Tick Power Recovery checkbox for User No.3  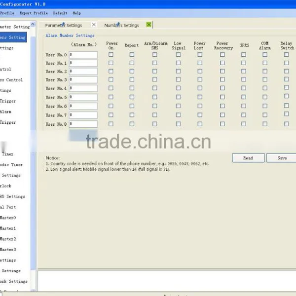click(222, 79)
